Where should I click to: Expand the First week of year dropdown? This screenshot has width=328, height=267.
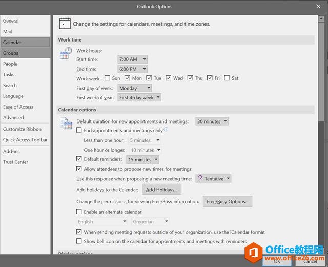[x=139, y=97]
